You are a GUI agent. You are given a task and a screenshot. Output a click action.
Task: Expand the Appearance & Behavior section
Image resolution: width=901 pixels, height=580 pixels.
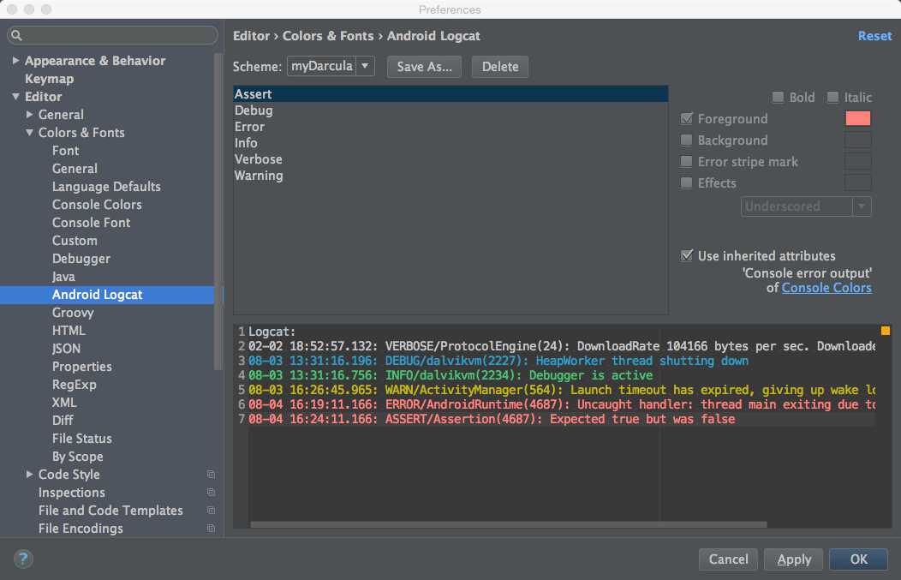click(15, 61)
